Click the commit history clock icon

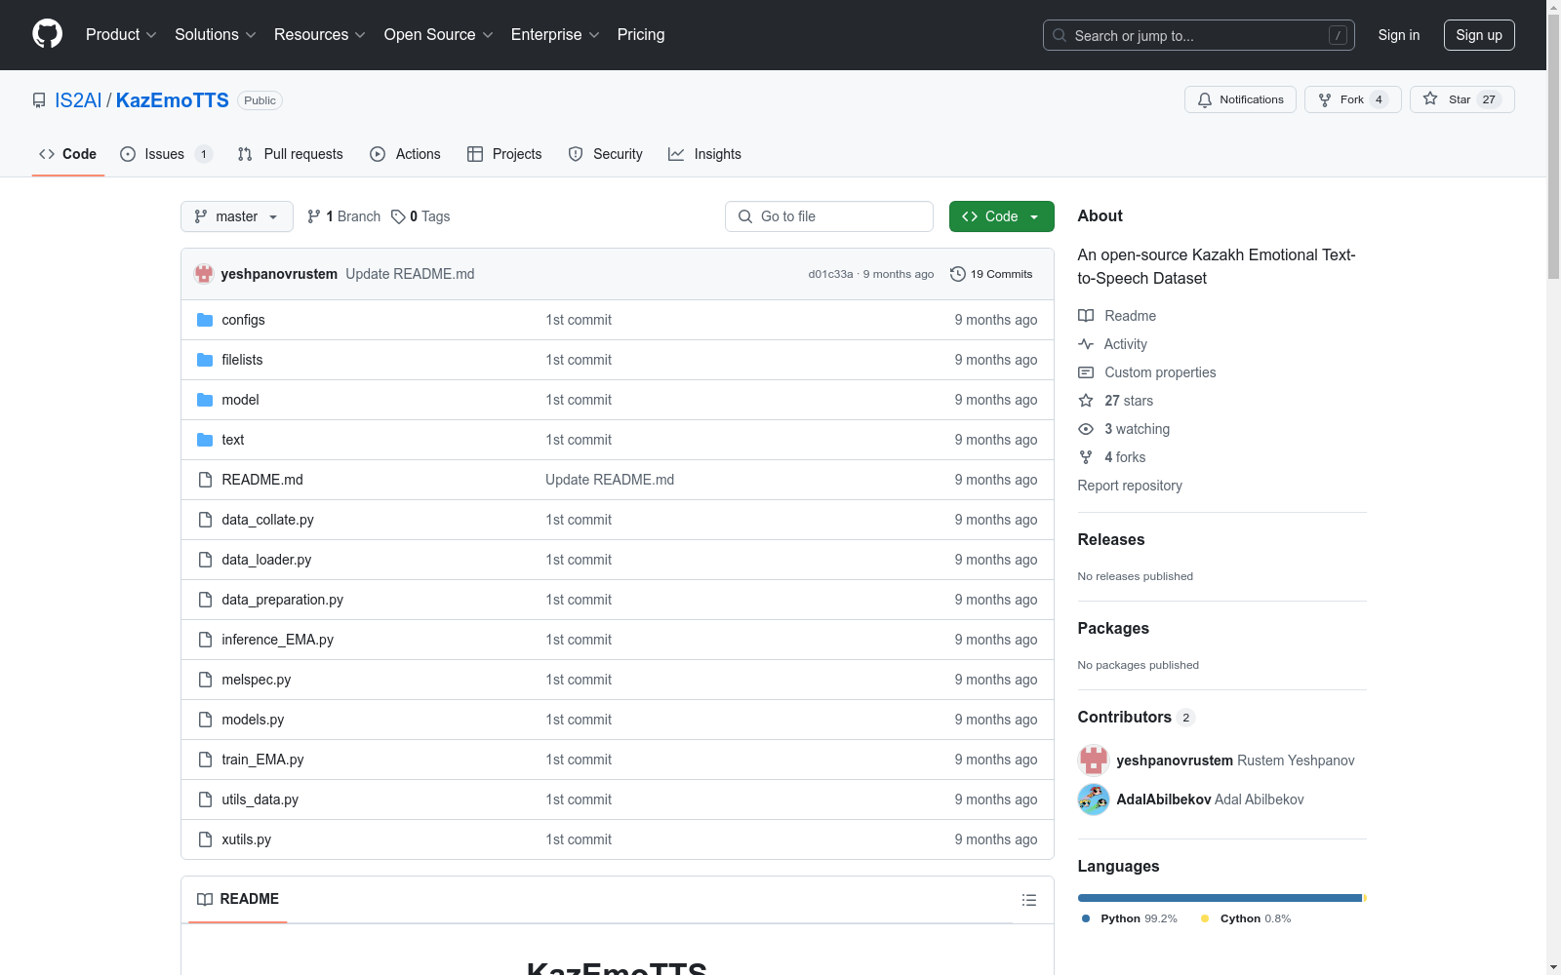958,274
